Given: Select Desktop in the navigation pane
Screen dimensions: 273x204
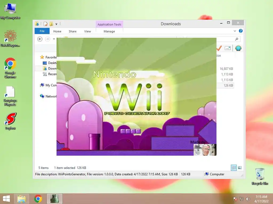Looking at the screenshot, I should coord(49,63).
